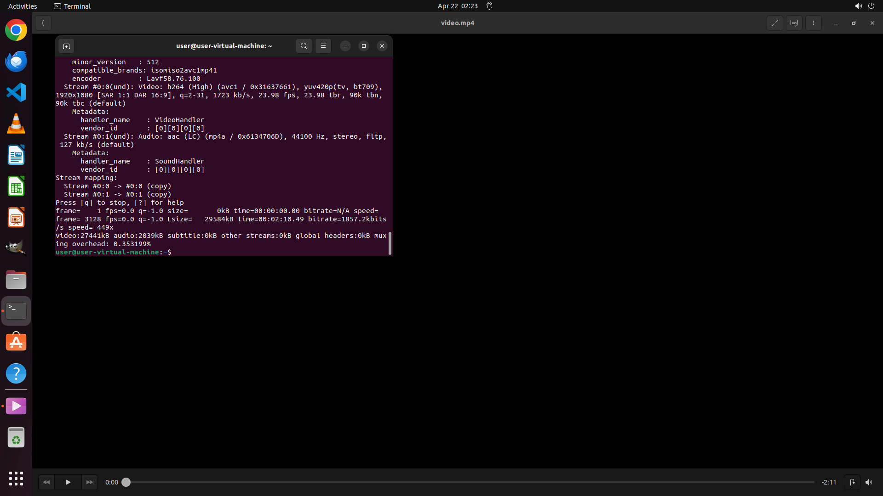Open the Terminal app menu in top bar
The width and height of the screenshot is (883, 496).
pos(72,6)
